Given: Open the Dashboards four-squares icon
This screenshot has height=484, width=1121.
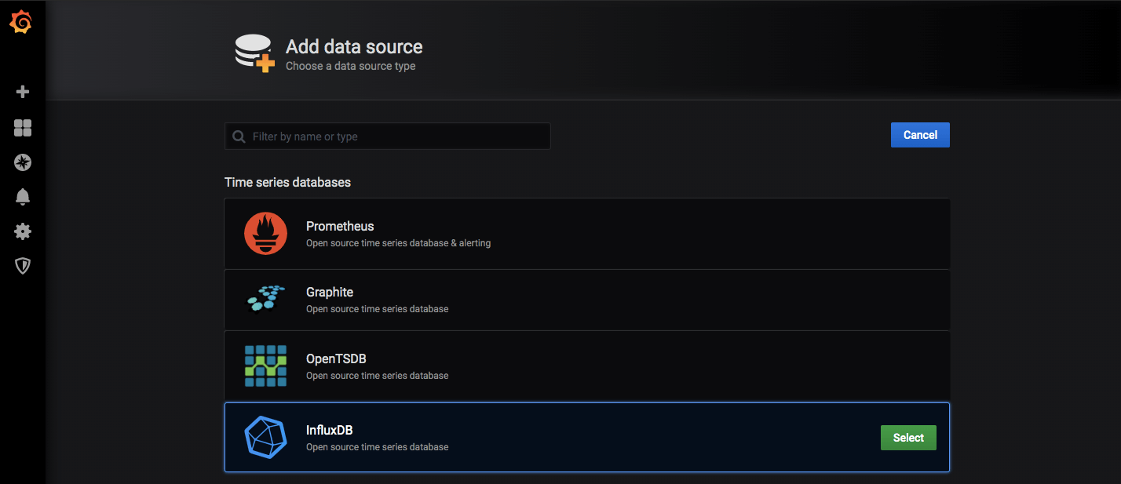Looking at the screenshot, I should [x=23, y=128].
